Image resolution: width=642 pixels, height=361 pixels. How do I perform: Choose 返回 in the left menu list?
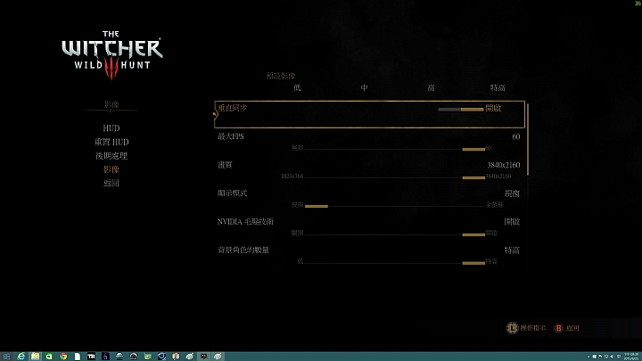point(111,183)
